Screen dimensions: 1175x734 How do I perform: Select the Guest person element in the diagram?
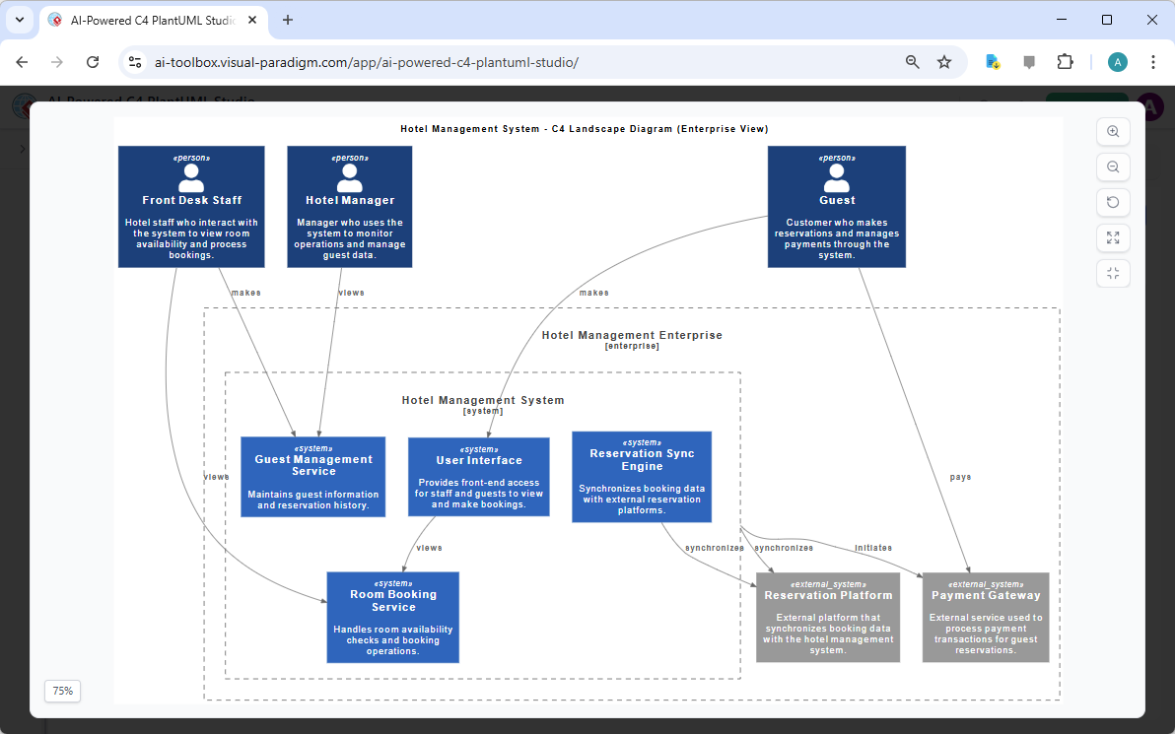click(x=836, y=207)
